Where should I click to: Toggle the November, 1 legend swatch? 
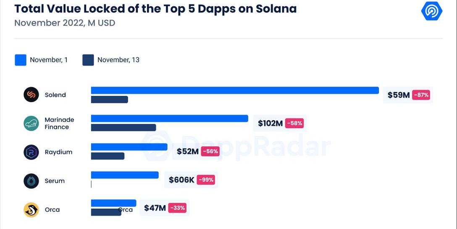(x=21, y=60)
